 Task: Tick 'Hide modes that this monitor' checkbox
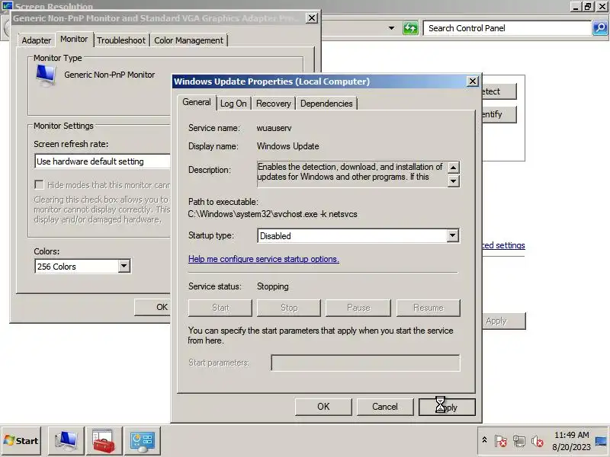coord(39,184)
